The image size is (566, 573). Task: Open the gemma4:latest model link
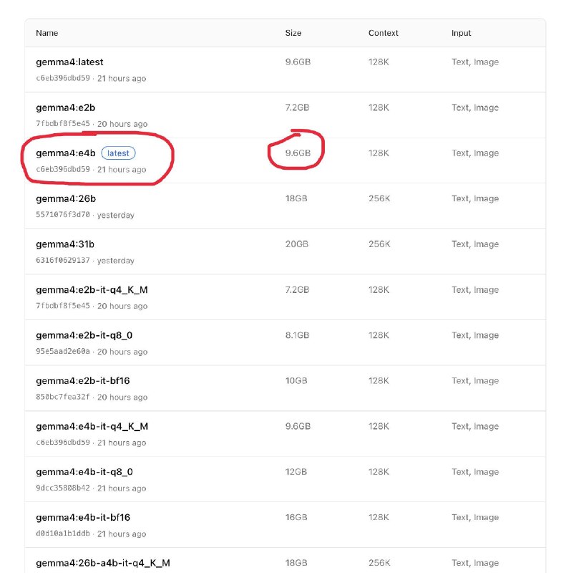69,62
